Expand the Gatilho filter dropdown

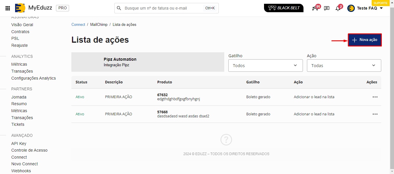265,66
